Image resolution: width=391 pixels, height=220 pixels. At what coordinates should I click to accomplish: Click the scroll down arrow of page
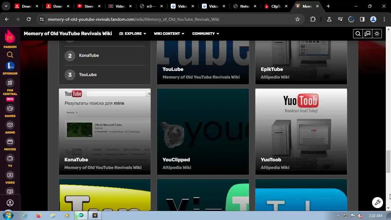click(x=388, y=208)
